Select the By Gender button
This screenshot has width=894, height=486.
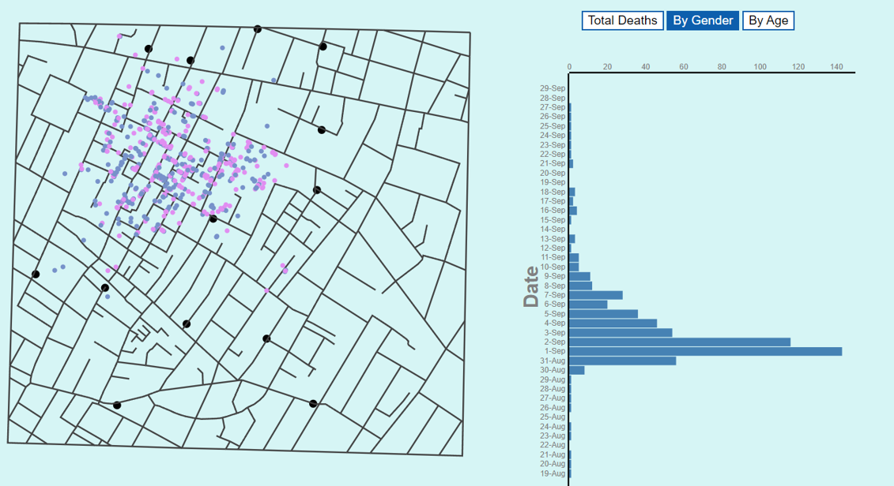(703, 21)
